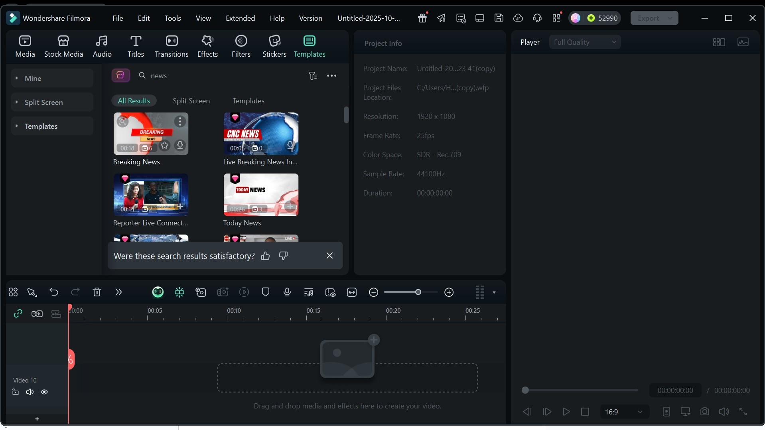Open the Stickers library

pyautogui.click(x=274, y=46)
